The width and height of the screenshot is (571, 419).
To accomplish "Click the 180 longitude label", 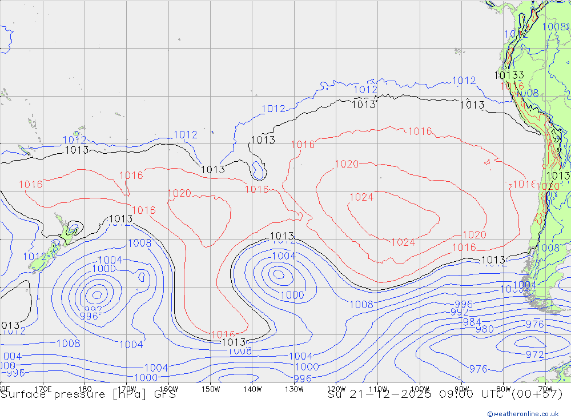I will pyautogui.click(x=85, y=389).
